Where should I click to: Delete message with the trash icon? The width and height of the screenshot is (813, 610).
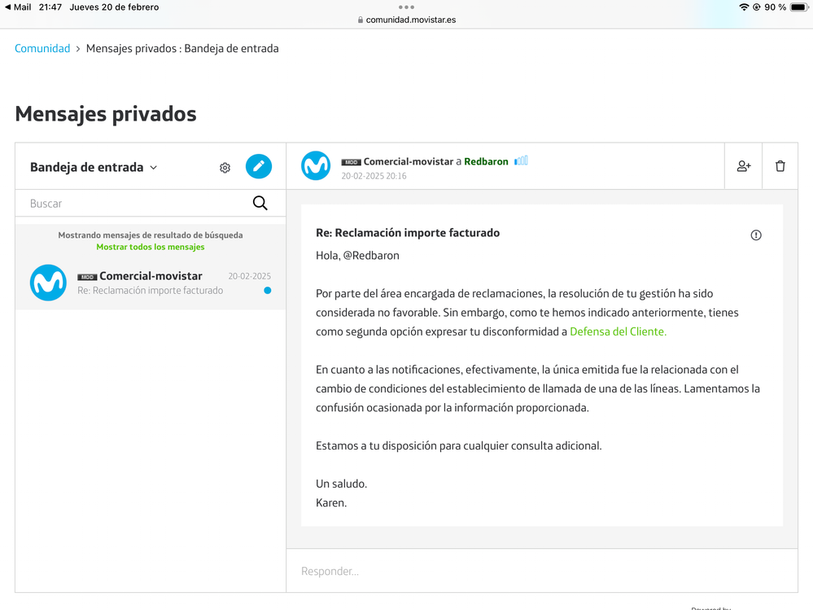point(780,166)
